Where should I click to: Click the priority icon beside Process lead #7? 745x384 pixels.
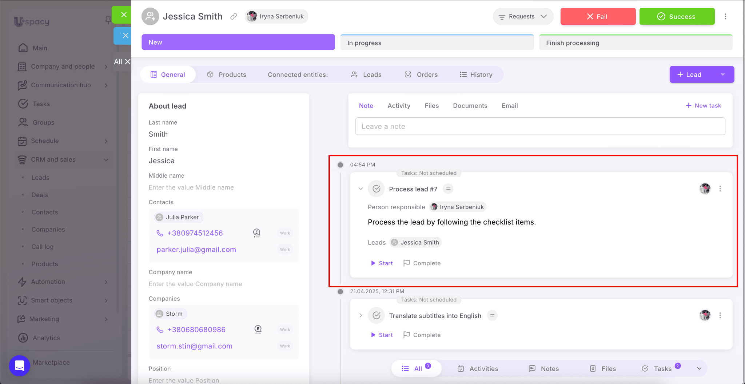(448, 189)
